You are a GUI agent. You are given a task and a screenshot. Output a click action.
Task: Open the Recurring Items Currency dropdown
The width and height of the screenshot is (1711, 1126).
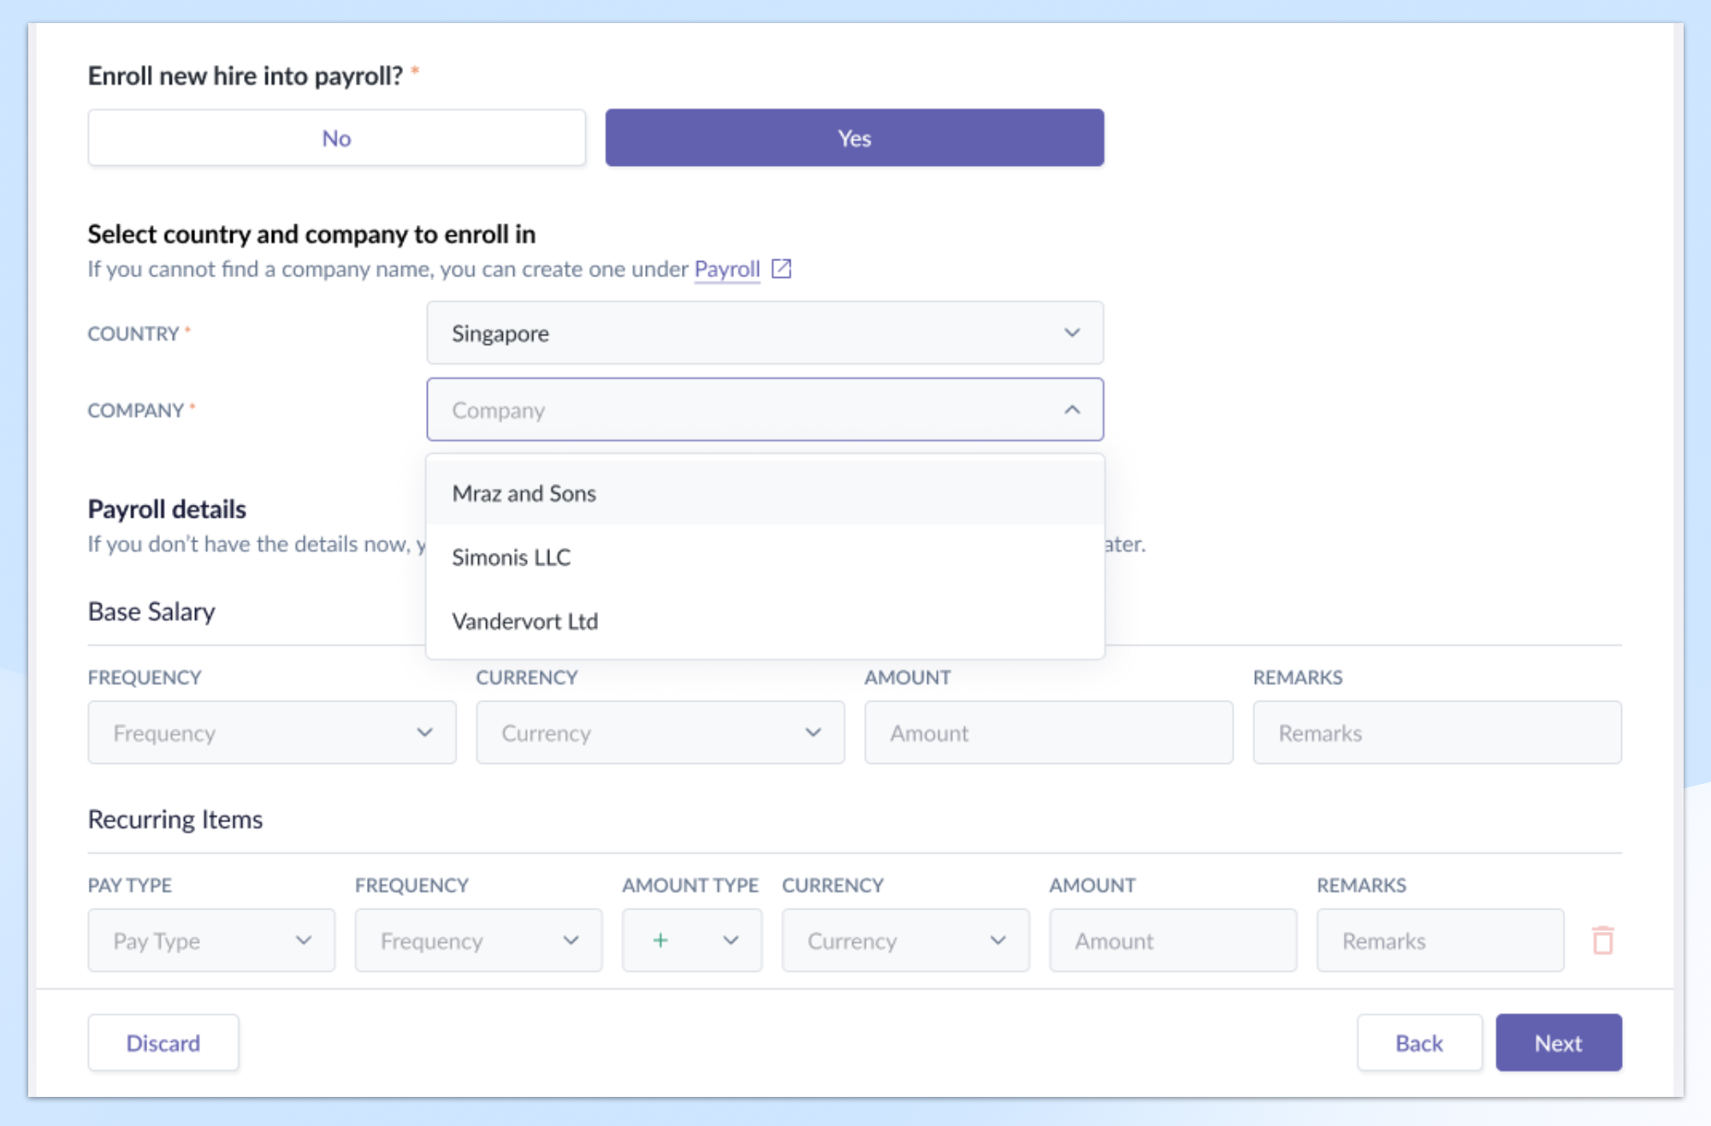pos(906,940)
